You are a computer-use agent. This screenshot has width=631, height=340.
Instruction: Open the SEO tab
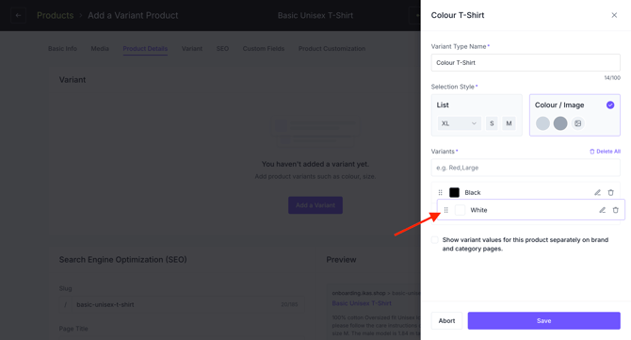click(x=222, y=49)
